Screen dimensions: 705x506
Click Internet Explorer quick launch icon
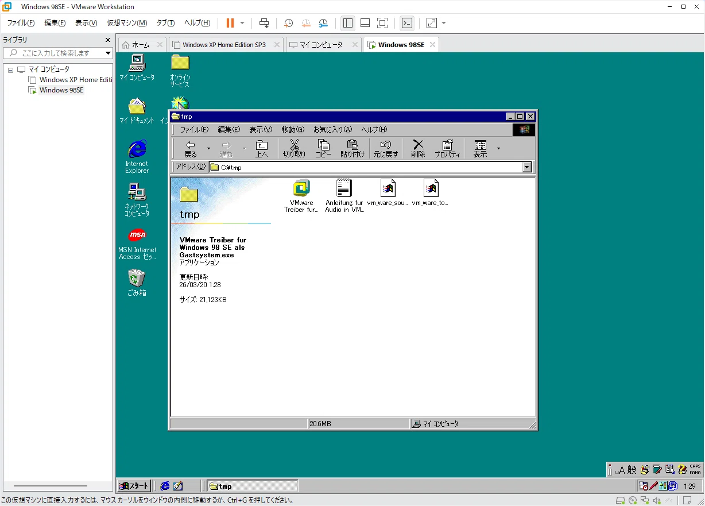(165, 486)
